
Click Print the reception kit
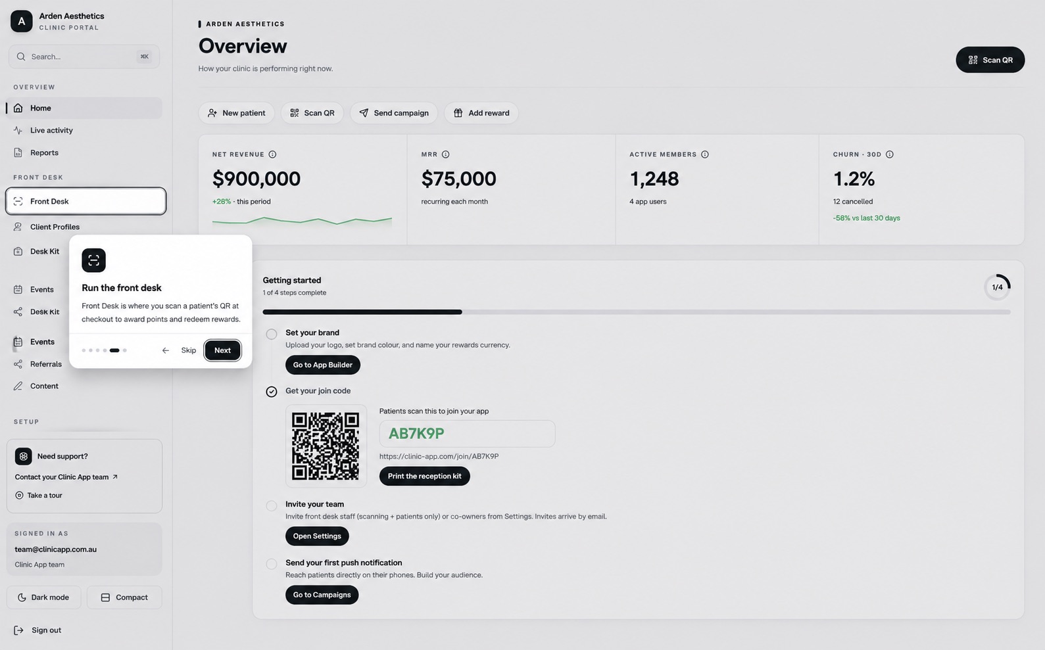click(x=424, y=476)
